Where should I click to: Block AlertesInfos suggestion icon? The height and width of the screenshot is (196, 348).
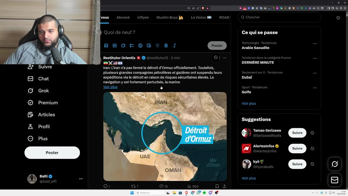[x=312, y=148]
